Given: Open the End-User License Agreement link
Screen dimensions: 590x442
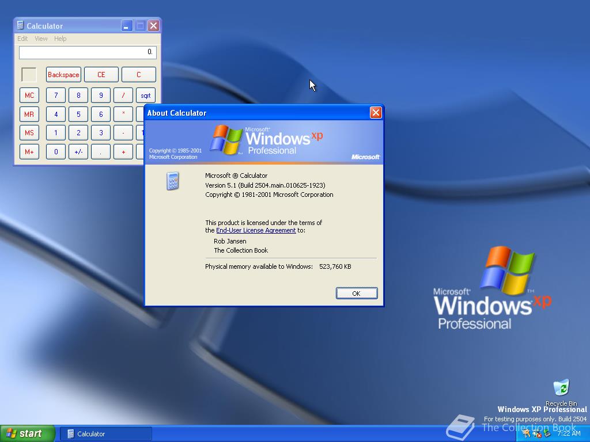Looking at the screenshot, I should [256, 230].
